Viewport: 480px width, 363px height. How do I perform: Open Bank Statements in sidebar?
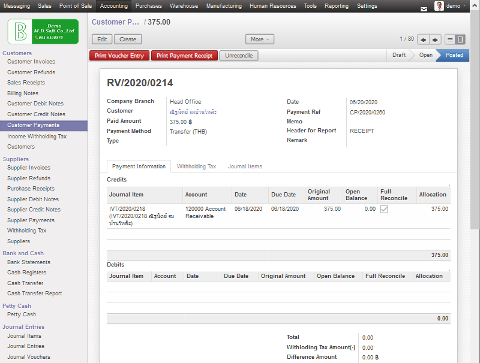coord(29,262)
